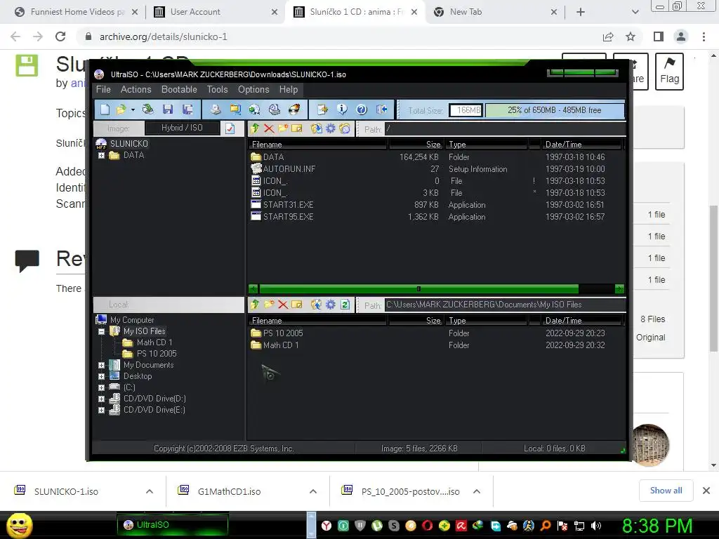Open the Bootable menu
Viewport: 719px width, 539px height.
[179, 89]
